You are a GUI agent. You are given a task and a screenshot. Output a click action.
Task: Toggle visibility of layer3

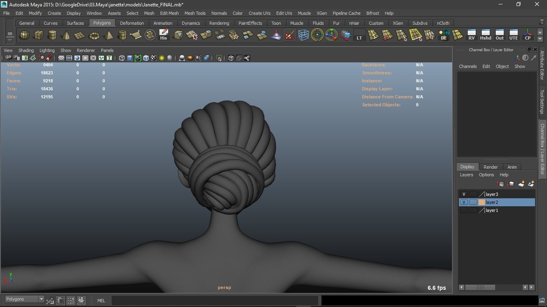[x=464, y=194]
